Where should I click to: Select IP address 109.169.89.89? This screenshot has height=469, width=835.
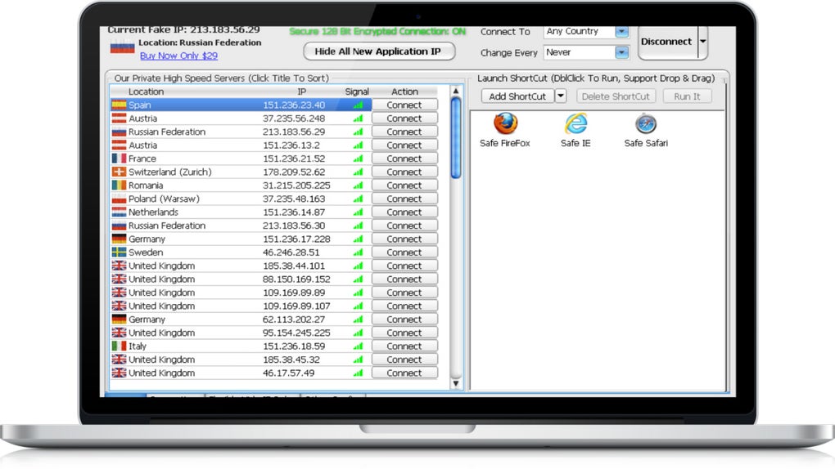click(x=293, y=293)
